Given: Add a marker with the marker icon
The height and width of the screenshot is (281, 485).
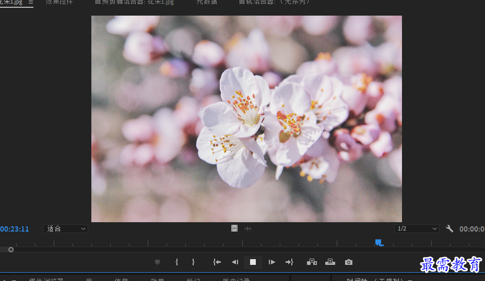Looking at the screenshot, I should tap(157, 262).
